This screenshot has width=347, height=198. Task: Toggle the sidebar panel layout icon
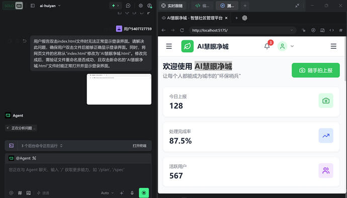pos(33,6)
